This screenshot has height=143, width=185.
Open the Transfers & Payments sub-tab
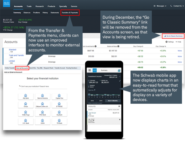coord(70,13)
